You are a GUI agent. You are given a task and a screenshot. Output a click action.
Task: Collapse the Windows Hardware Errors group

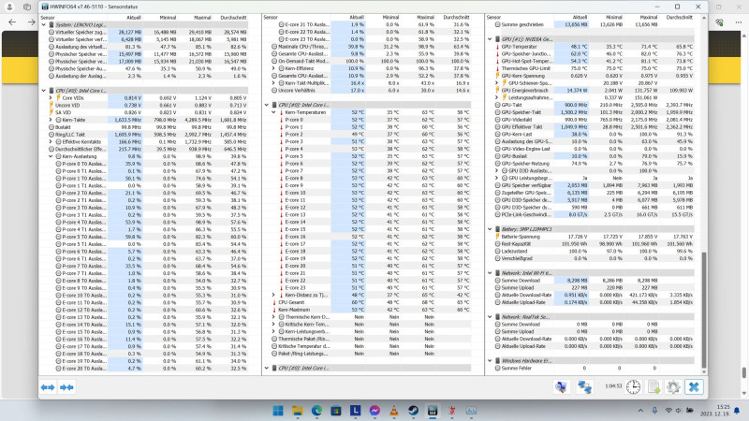pos(490,361)
